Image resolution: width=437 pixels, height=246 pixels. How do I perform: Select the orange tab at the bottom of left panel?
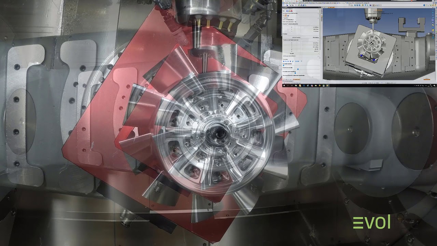coord(297,79)
